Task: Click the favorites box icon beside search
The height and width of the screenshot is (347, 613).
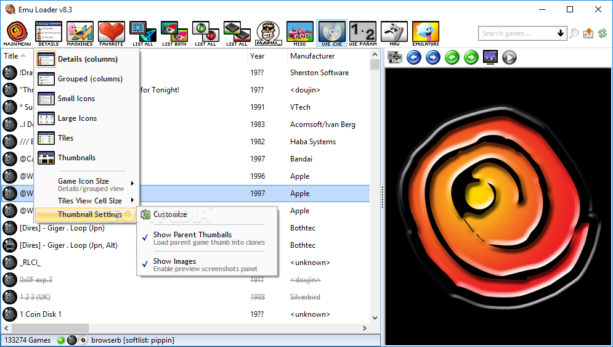Action: tap(588, 34)
